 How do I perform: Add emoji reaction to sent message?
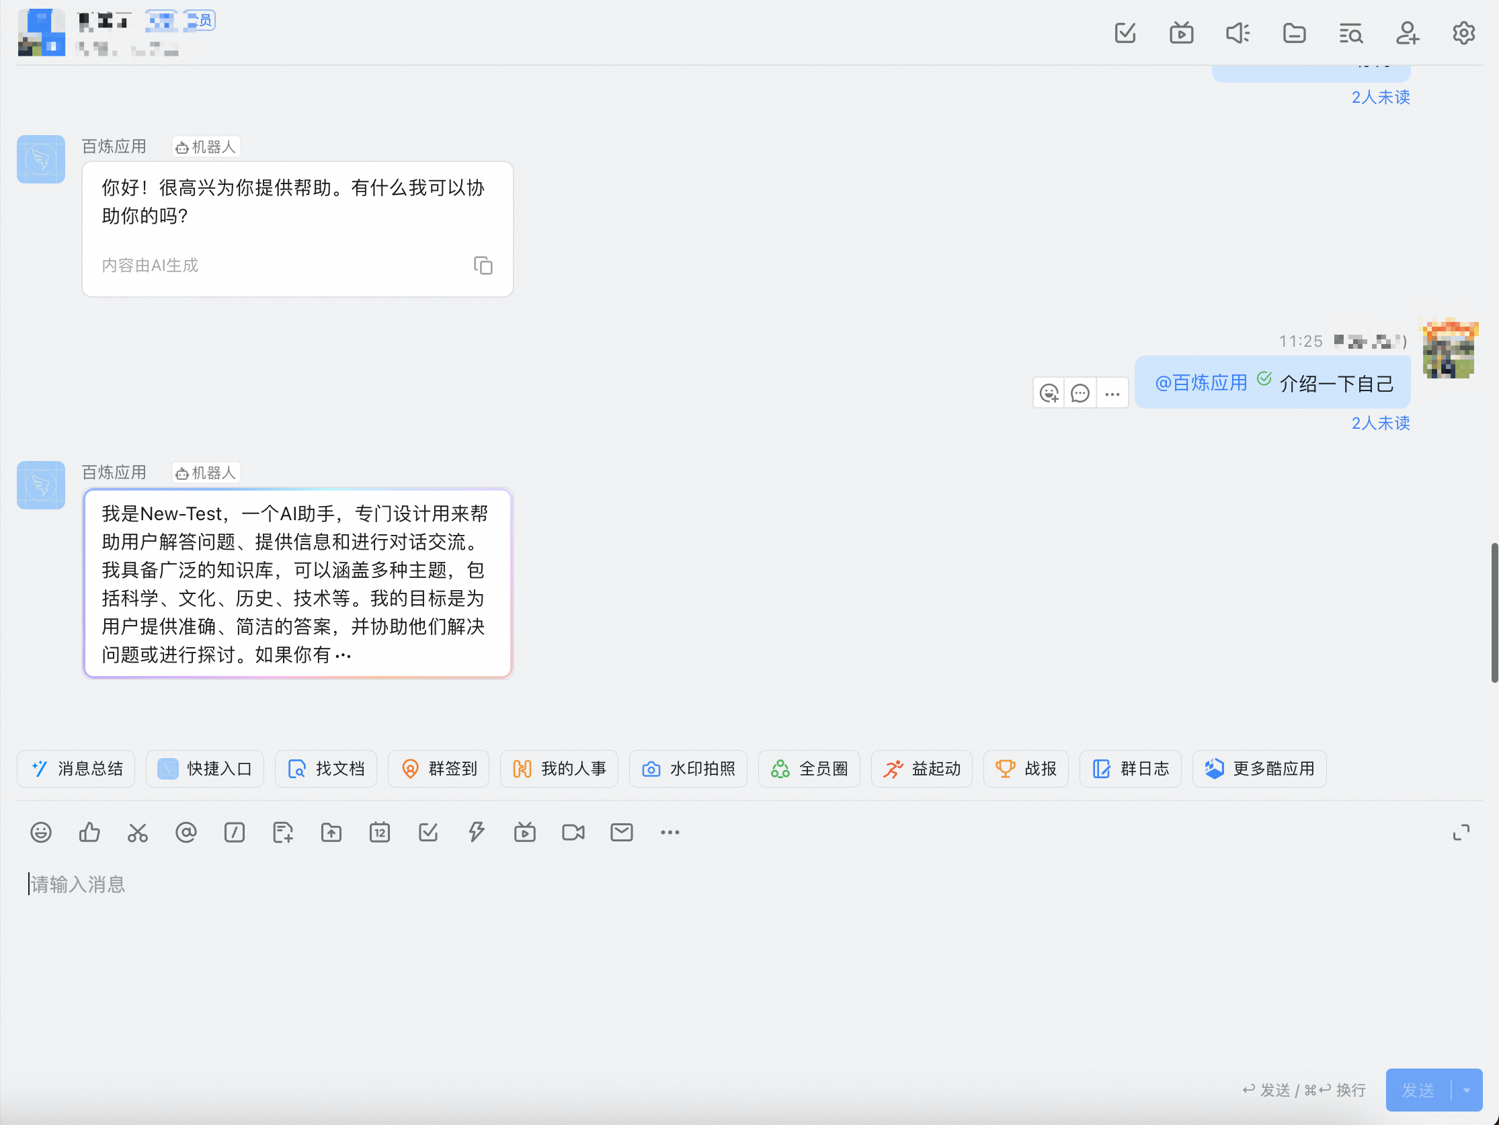click(1049, 394)
